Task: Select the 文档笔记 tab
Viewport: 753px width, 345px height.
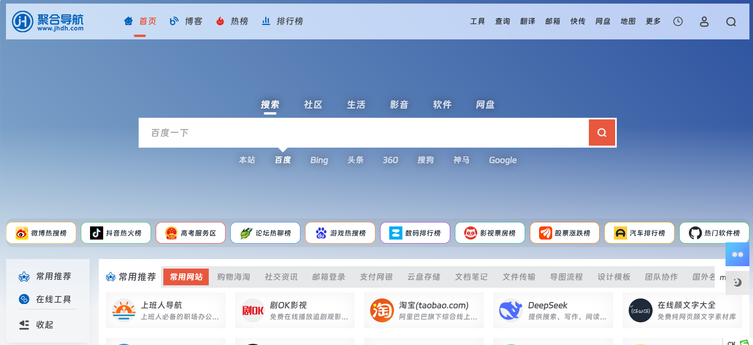Action: tap(471, 277)
